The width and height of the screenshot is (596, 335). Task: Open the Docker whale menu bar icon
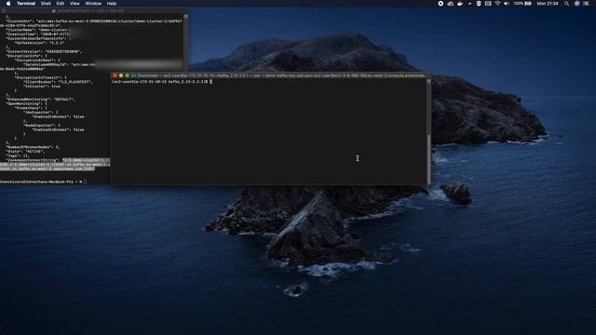pos(460,4)
